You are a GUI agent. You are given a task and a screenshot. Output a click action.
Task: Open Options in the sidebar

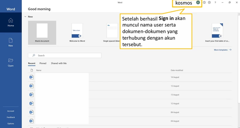11,124
